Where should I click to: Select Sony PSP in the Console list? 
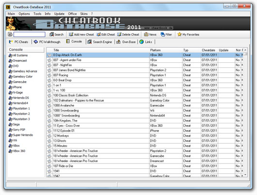click(x=19, y=130)
